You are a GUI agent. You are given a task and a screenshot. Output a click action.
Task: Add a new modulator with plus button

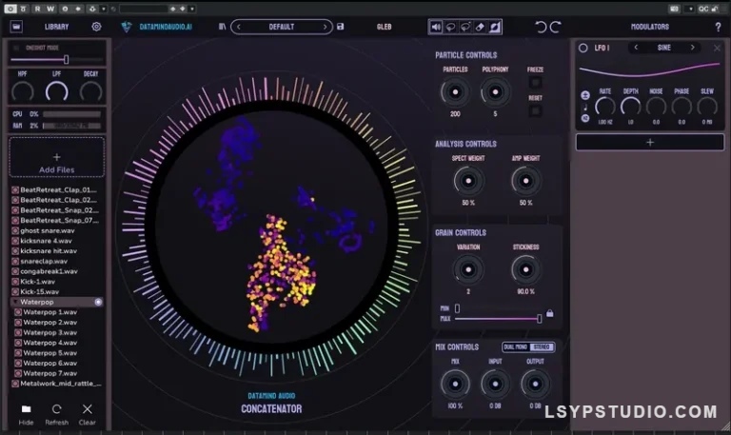coord(650,142)
